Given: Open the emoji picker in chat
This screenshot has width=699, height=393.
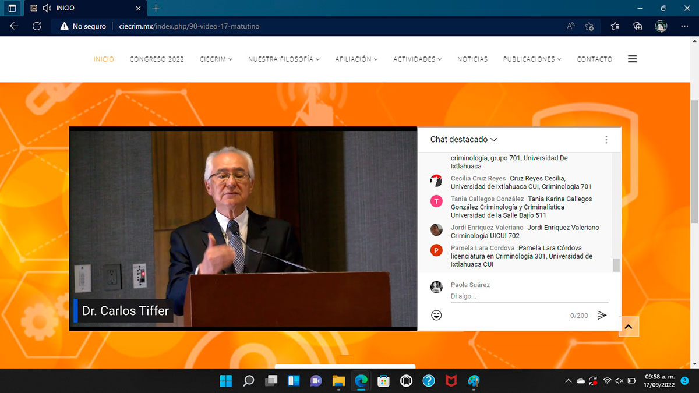Looking at the screenshot, I should [x=436, y=315].
